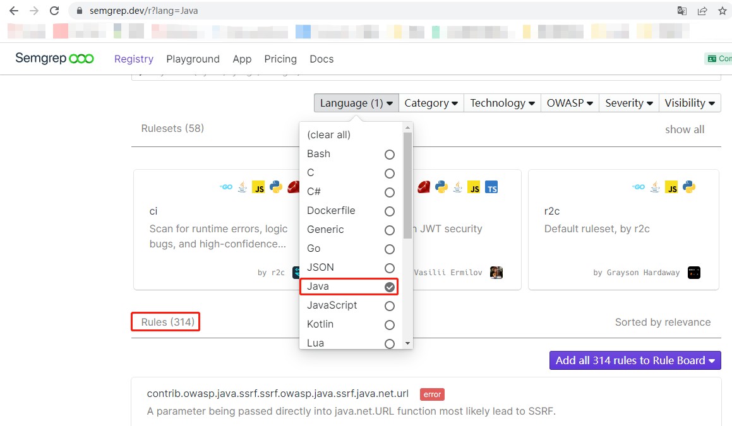Screen dimensions: 732x426
Task: Open the ci ruleset card title
Action: [x=153, y=211]
